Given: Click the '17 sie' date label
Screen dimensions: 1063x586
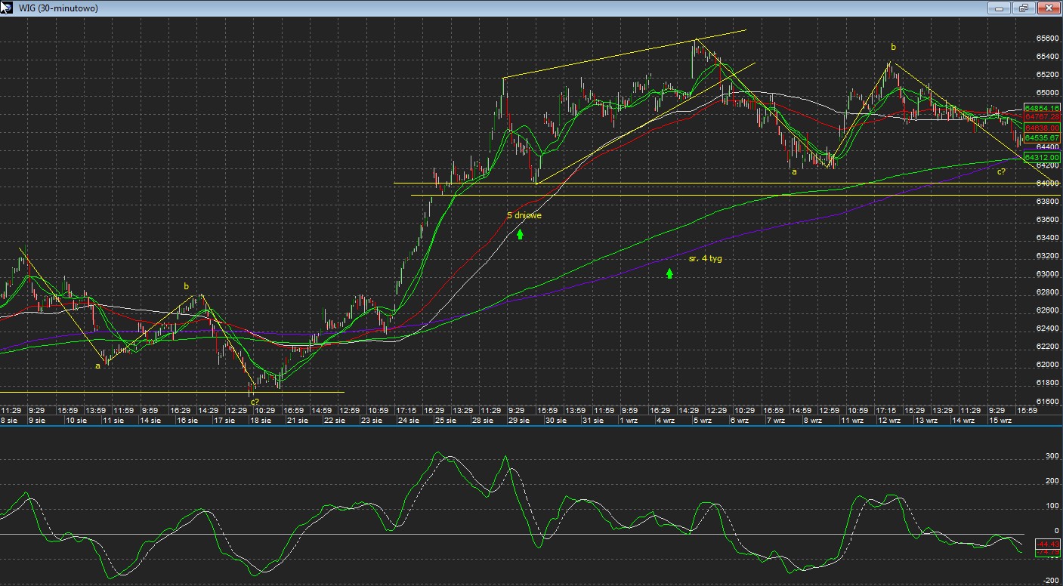Looking at the screenshot, I should [224, 420].
